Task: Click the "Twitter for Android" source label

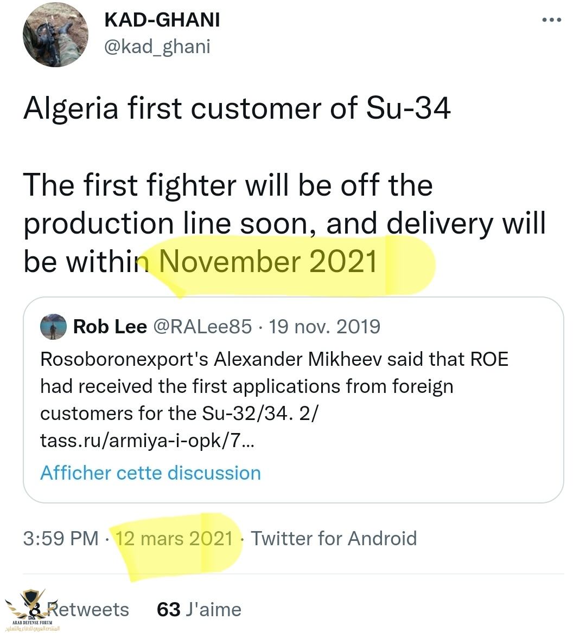Action: click(x=334, y=538)
